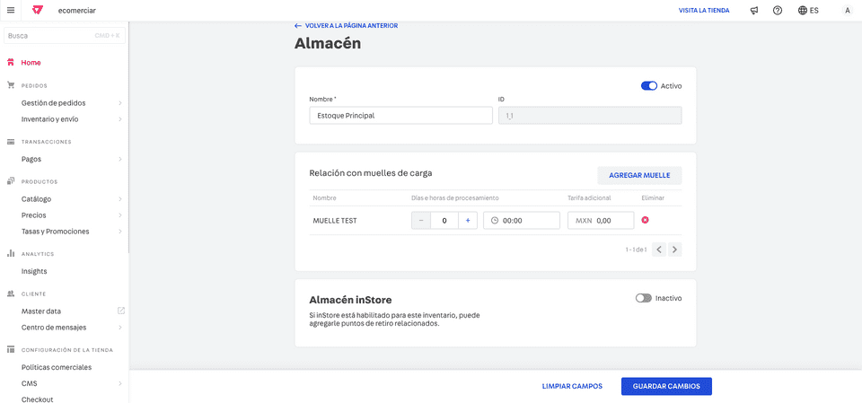Toggle the Activo warehouse switch

(x=649, y=86)
